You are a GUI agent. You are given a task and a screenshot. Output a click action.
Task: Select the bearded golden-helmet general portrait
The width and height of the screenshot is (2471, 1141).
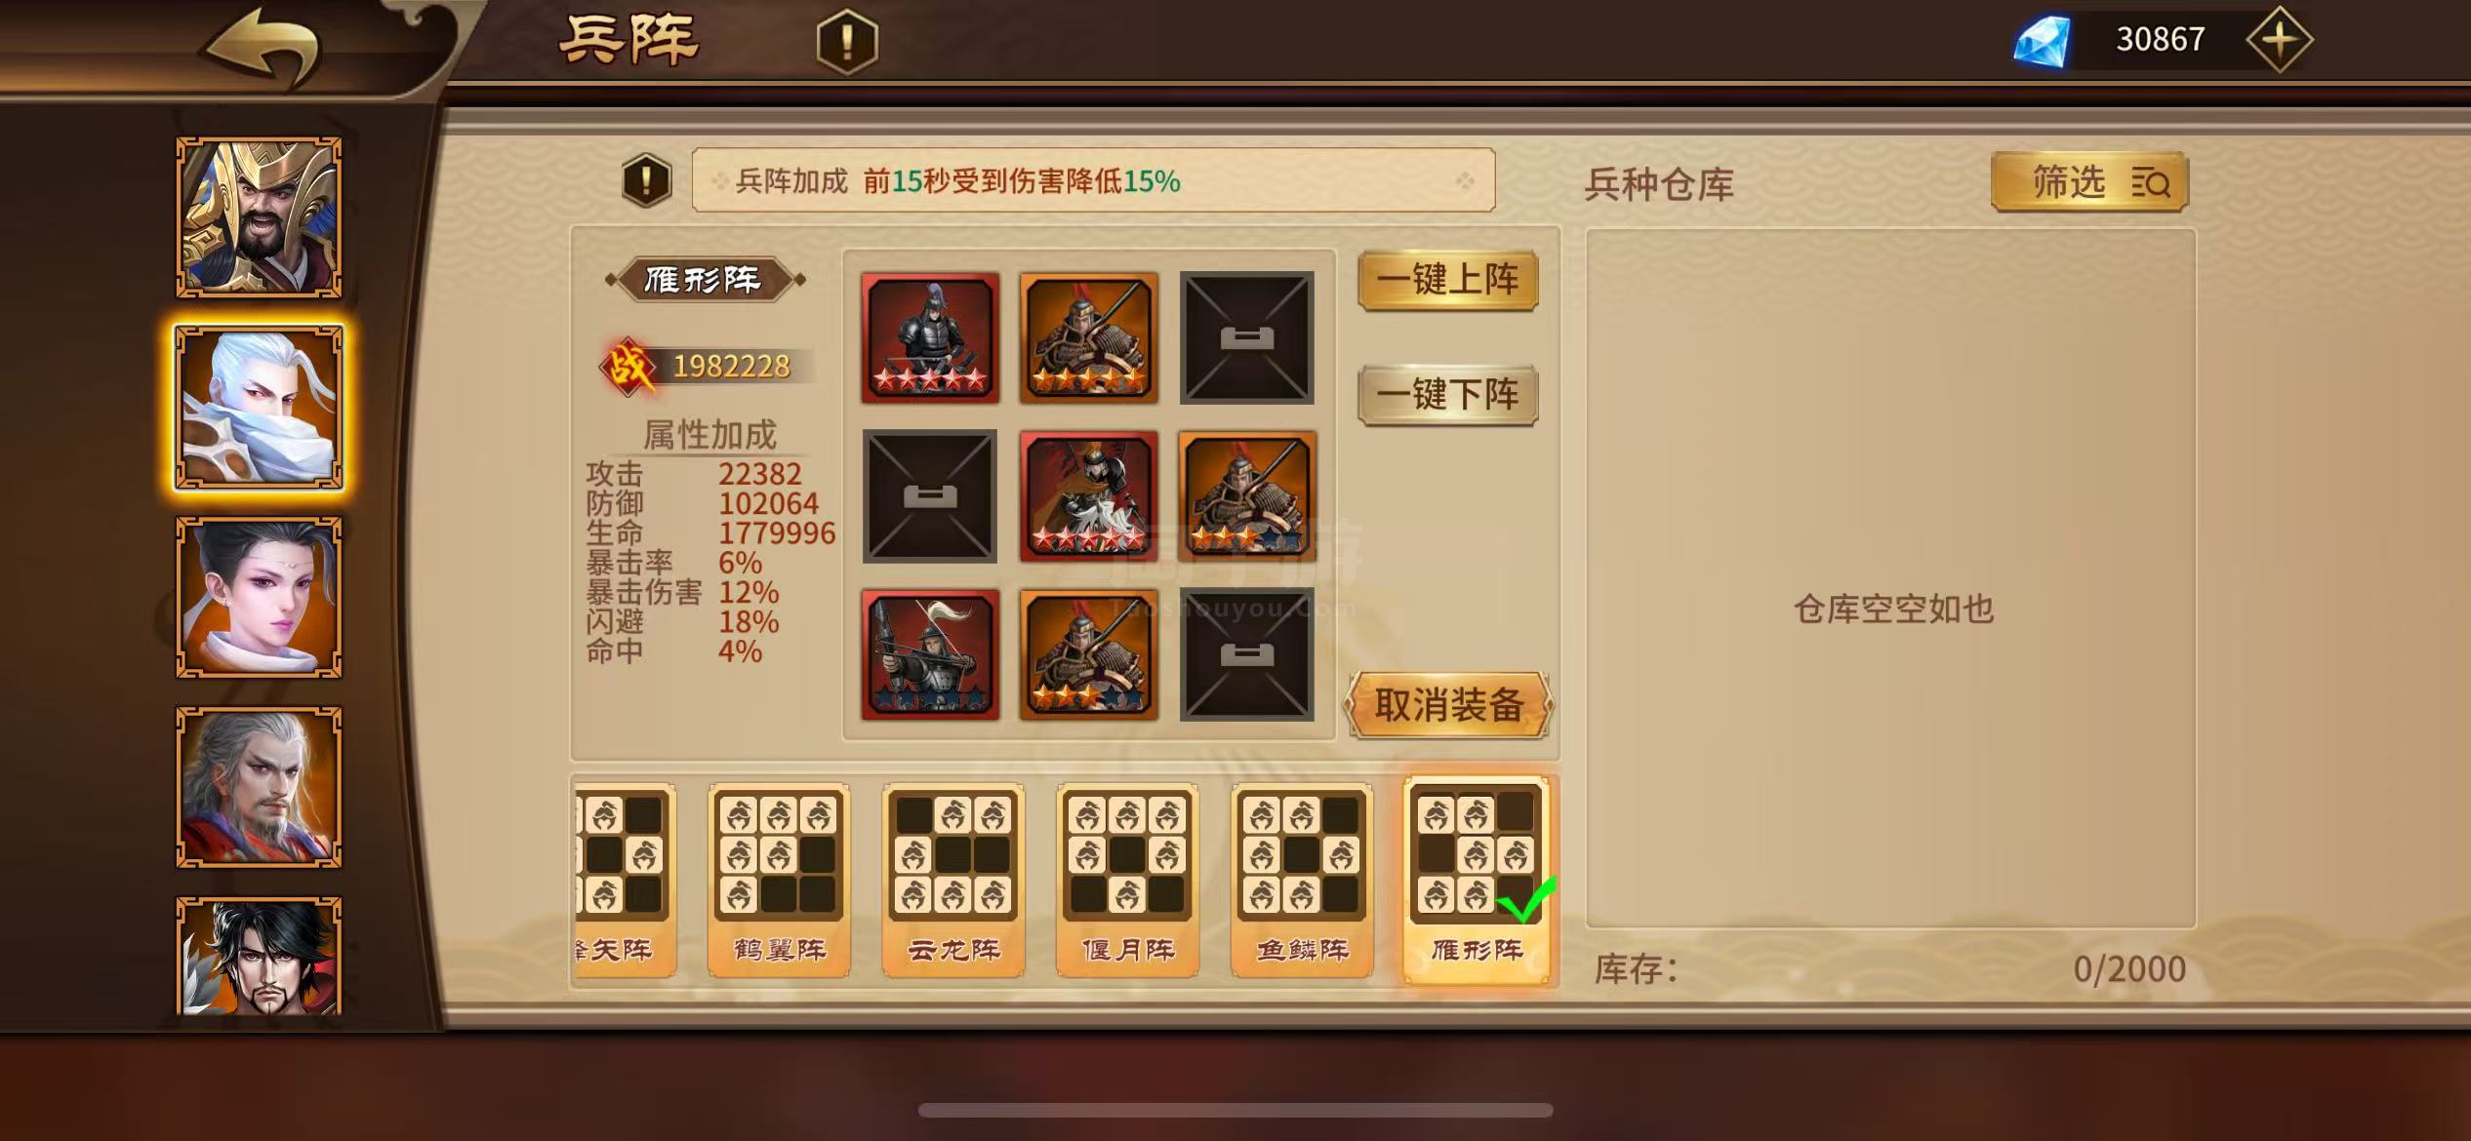(259, 217)
